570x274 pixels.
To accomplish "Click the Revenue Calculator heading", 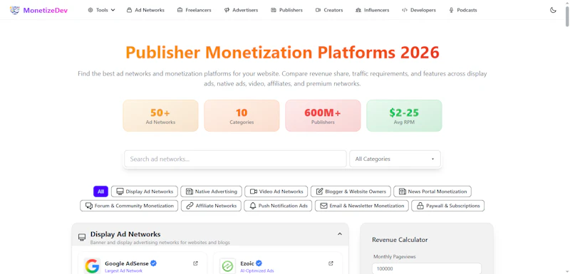I will click(400, 240).
